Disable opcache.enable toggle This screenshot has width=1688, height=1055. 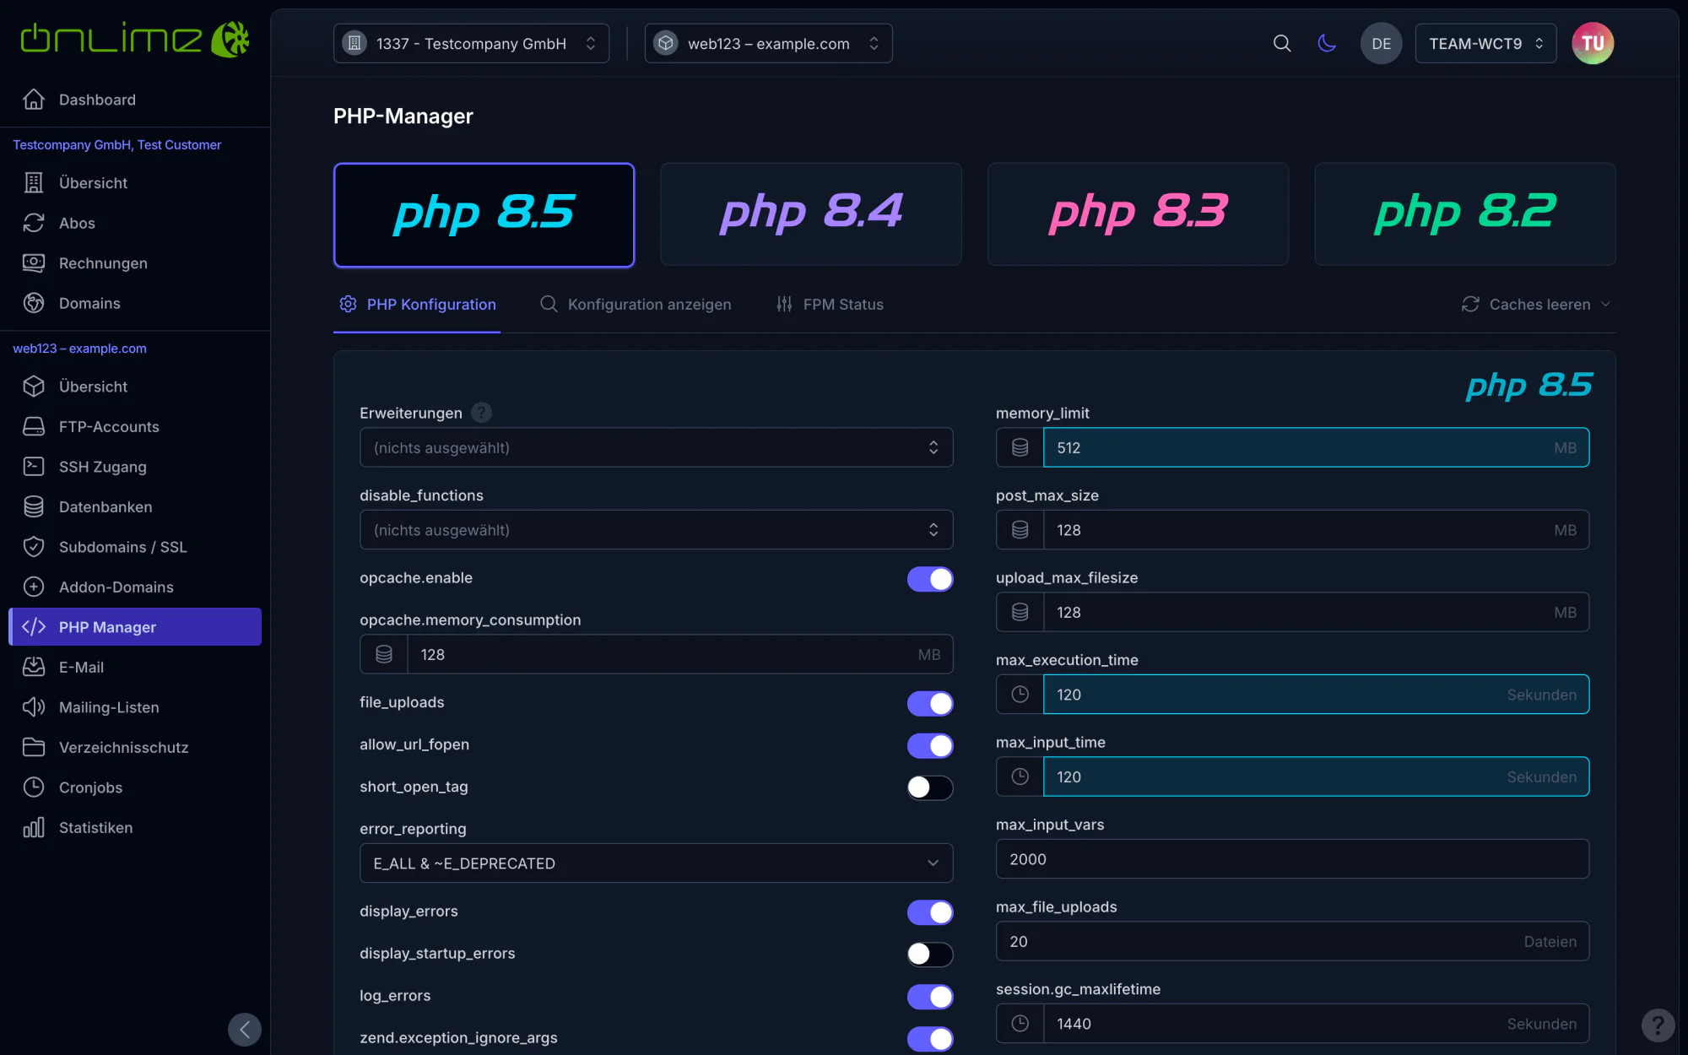click(x=930, y=578)
